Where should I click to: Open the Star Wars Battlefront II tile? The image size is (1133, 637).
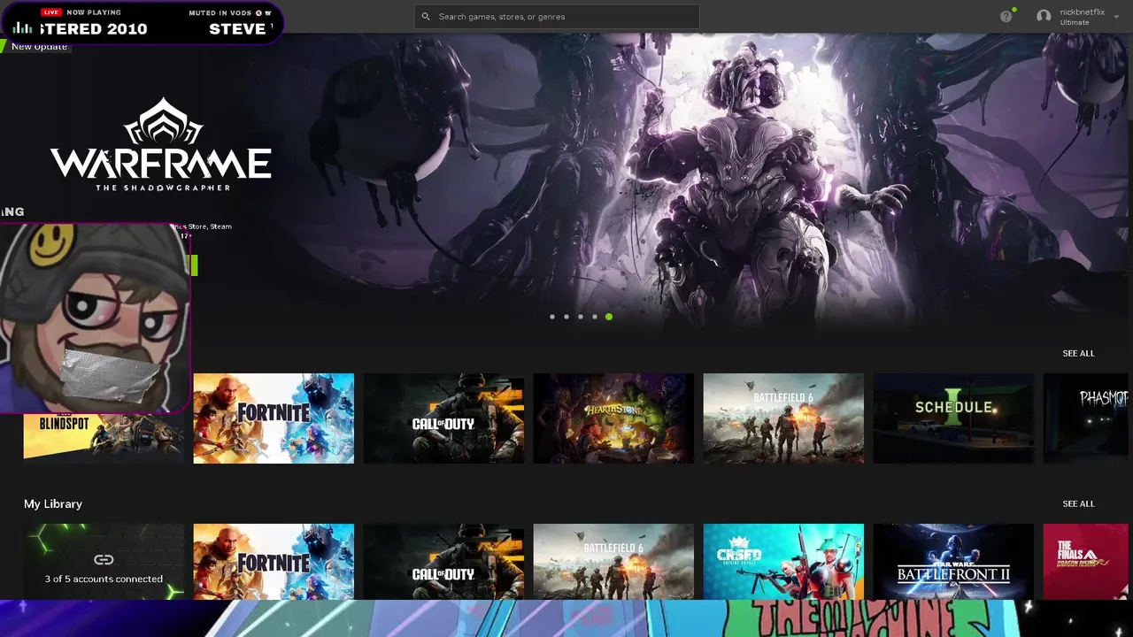pos(953,562)
